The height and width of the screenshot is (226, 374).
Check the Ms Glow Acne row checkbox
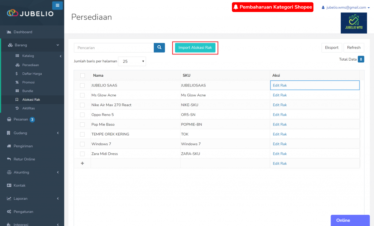(82, 95)
